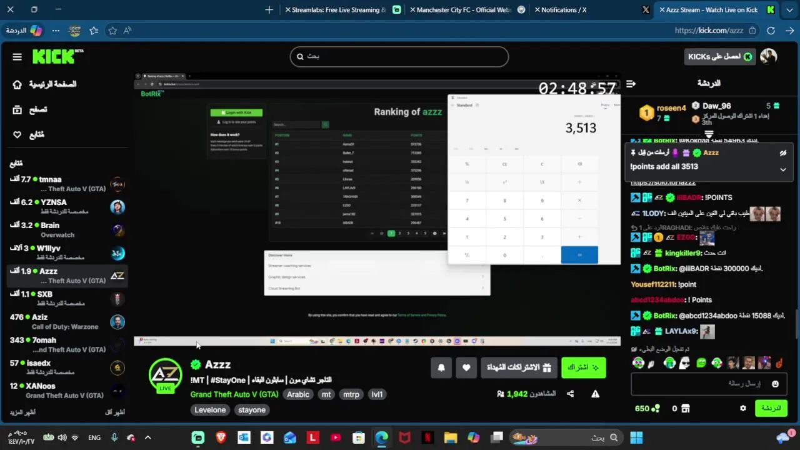Open chat settings gear icon

click(x=743, y=408)
